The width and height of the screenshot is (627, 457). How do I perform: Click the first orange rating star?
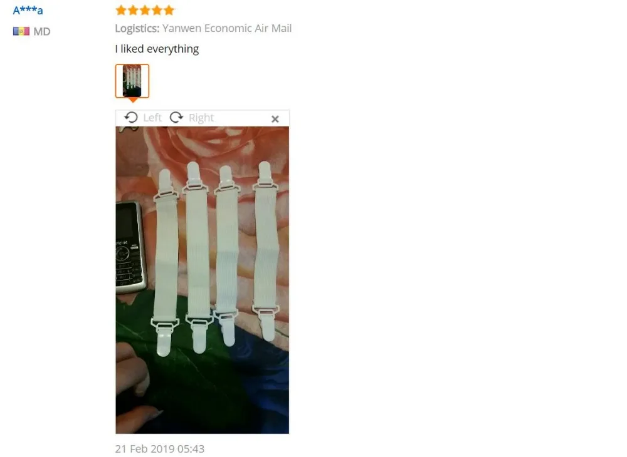point(121,10)
